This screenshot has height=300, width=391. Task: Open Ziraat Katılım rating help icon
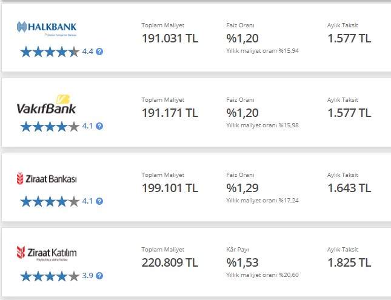coord(99,276)
